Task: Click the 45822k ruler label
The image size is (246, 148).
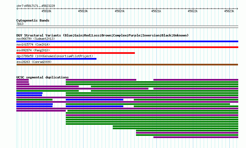Action: pyautogui.click(x=193, y=11)
